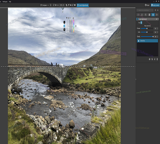Click the delete mask trash icon

[x=157, y=59]
